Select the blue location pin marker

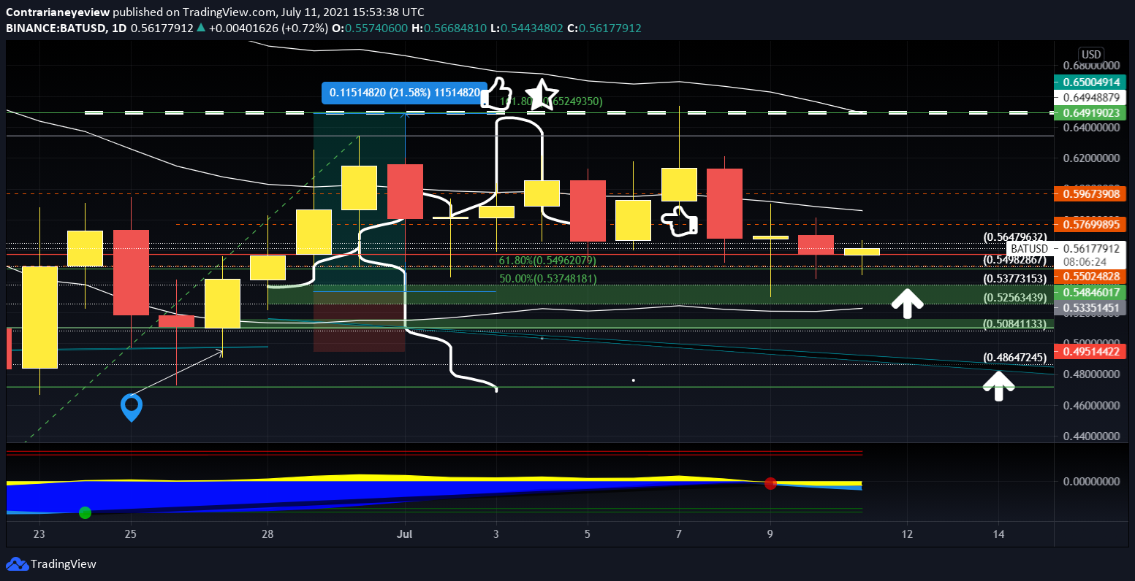point(131,408)
